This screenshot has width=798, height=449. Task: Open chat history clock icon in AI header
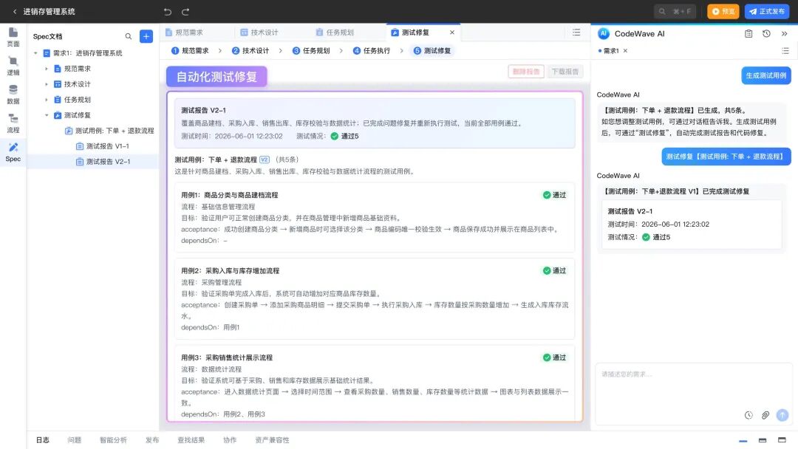(x=766, y=33)
